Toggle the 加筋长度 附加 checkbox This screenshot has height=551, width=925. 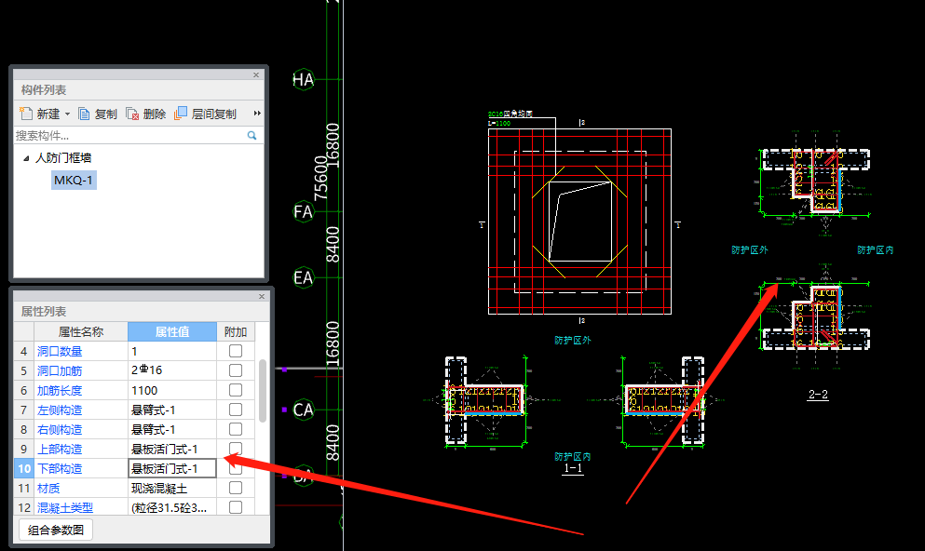point(236,390)
